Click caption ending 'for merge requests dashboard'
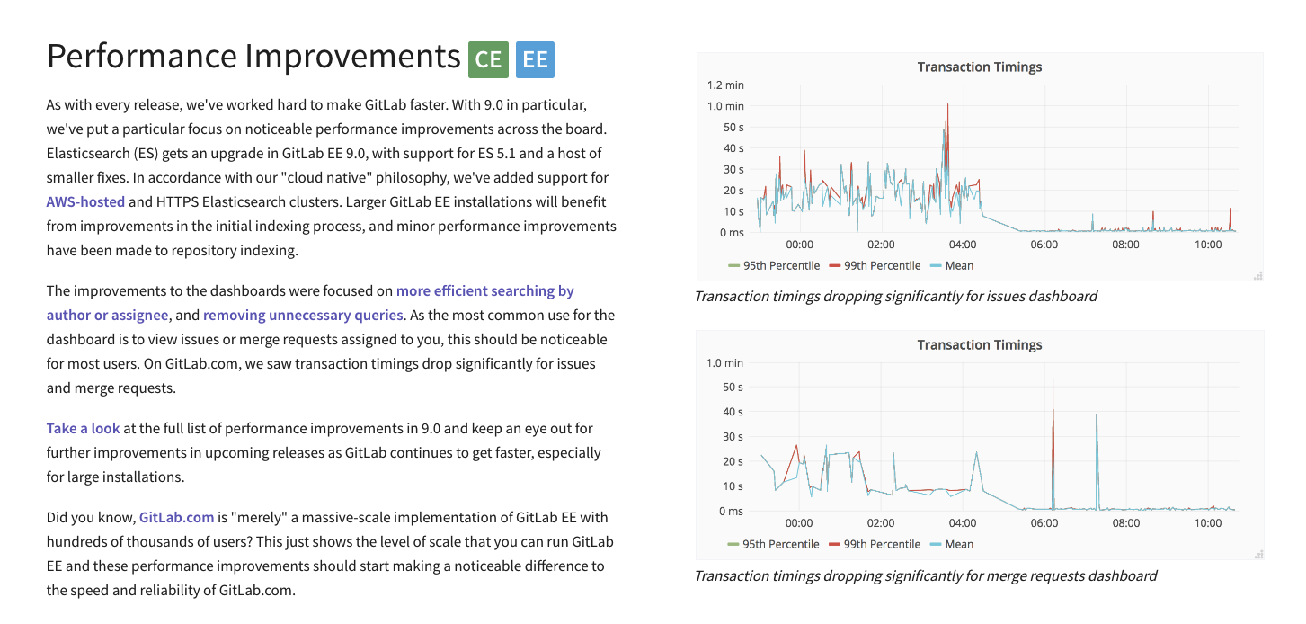 point(926,575)
